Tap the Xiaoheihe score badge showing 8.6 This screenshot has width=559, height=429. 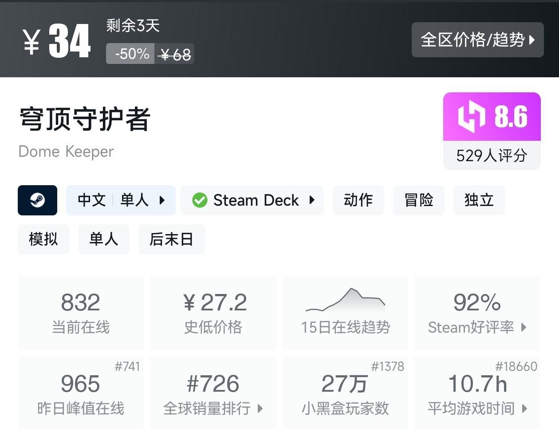click(492, 116)
